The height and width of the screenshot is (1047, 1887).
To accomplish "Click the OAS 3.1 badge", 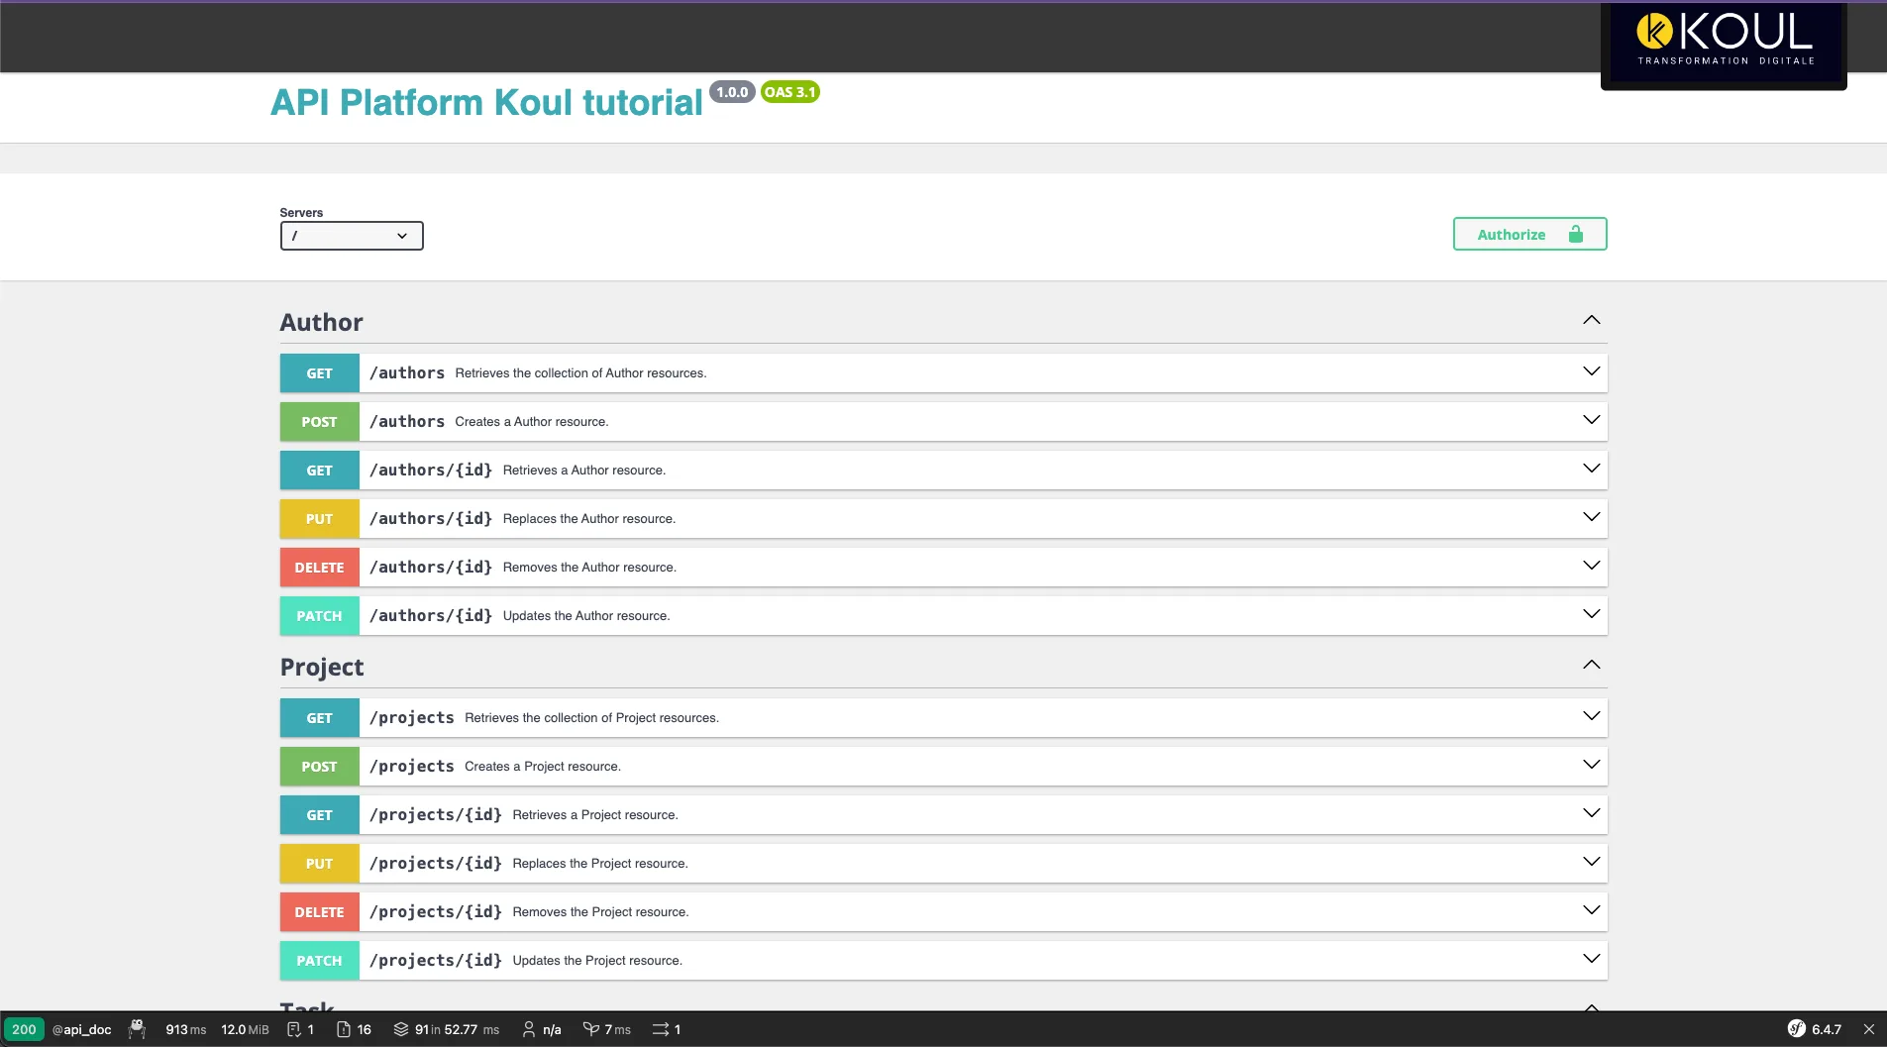I will point(789,92).
